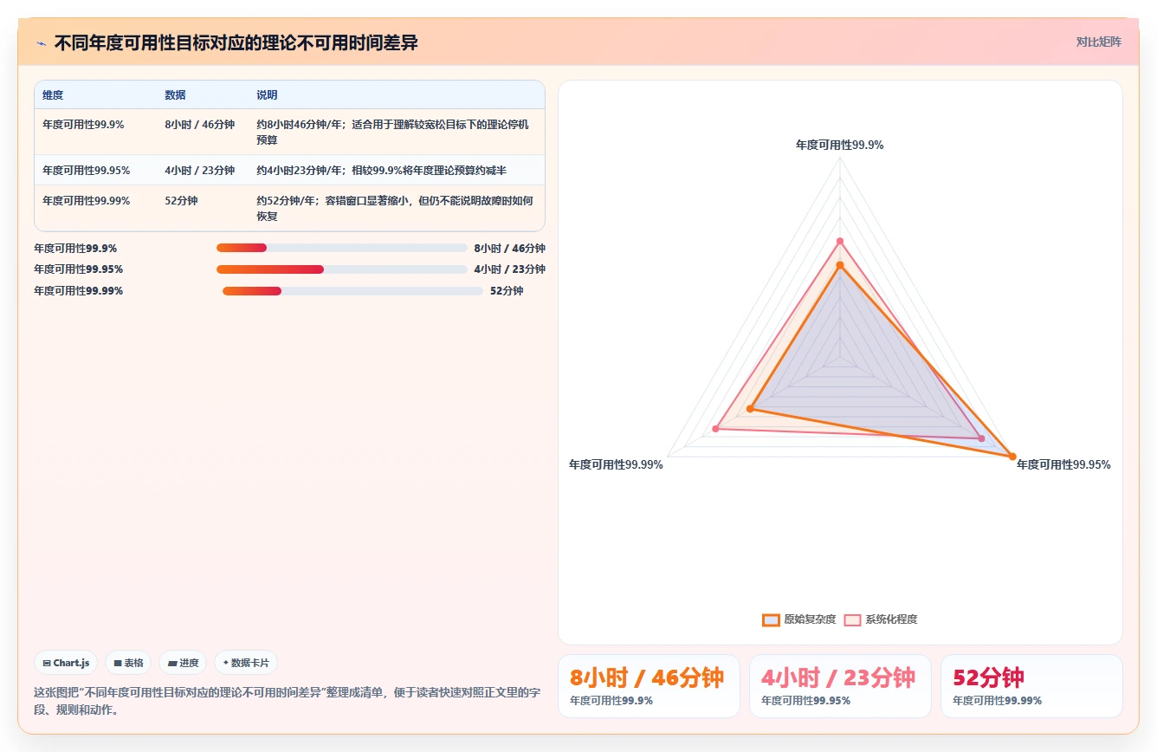The image size is (1157, 752).
Task: Open the 52分钟 data card
Action: [x=1031, y=686]
